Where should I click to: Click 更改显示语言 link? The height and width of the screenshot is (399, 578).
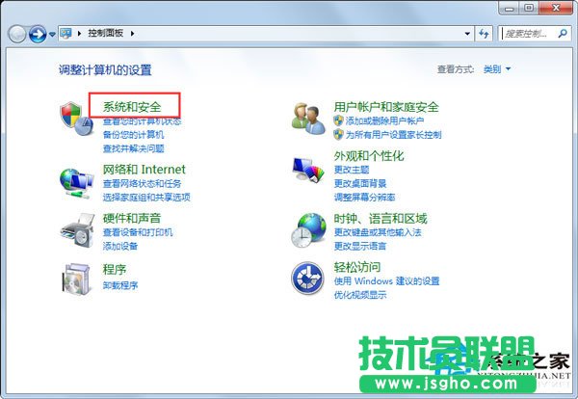(x=360, y=246)
